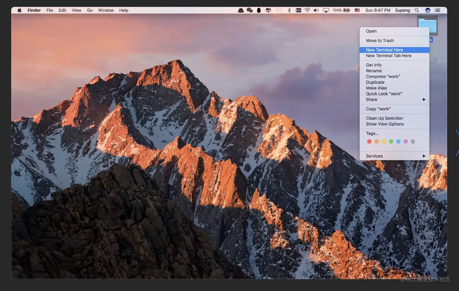Open the Apple menu
Screen dimensions: 459x291
pos(19,10)
